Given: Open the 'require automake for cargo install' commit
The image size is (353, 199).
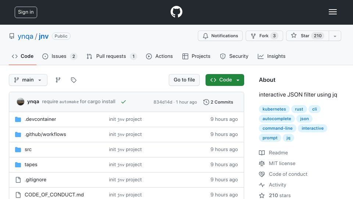Looking at the screenshot, I should [x=79, y=102].
